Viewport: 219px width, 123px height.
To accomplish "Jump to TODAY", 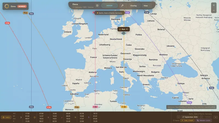I will [208, 117].
